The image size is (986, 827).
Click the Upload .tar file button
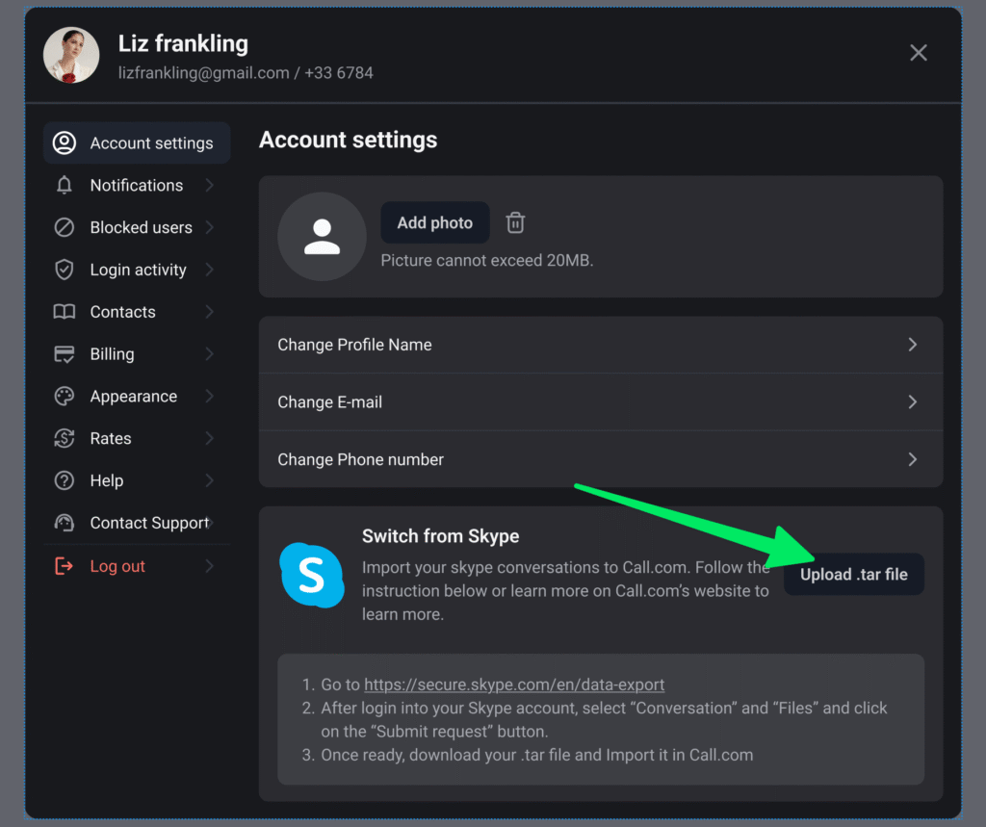tap(853, 575)
